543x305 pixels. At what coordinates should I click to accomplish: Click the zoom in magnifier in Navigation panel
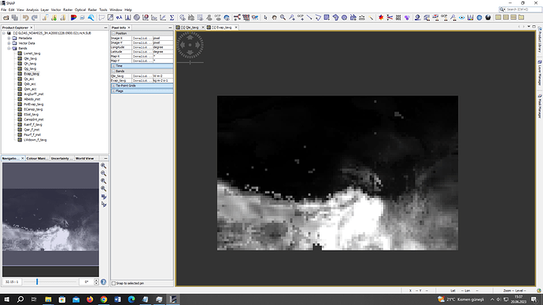[103, 166]
